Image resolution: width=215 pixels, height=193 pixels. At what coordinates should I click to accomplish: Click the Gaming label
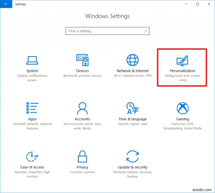coord(183,119)
